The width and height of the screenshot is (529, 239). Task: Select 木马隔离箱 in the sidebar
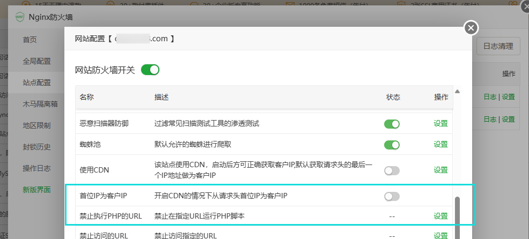point(40,104)
